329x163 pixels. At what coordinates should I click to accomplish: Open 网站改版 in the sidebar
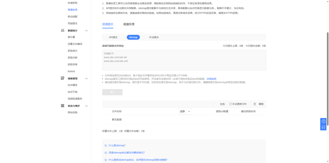[72, 112]
